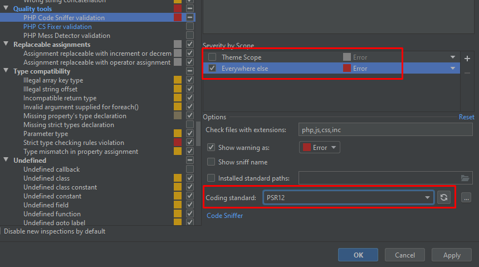479x267 pixels.
Task: Collapse the Type compatibility group
Action: (6, 70)
